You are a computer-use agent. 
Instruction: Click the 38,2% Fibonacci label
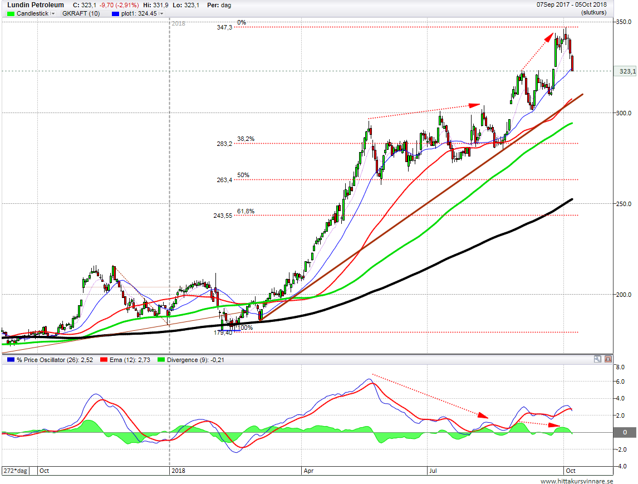pyautogui.click(x=246, y=139)
